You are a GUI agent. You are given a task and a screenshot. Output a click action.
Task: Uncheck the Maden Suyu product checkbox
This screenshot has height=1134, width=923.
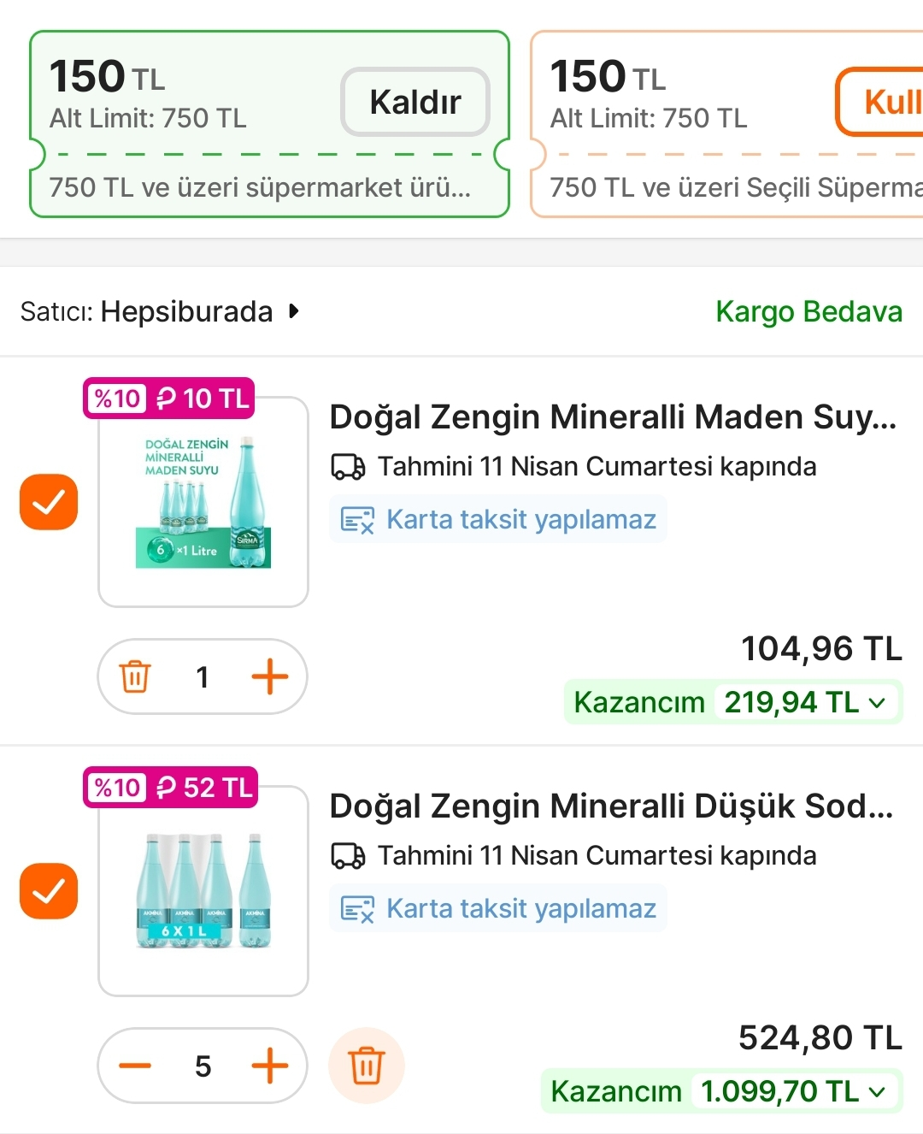pos(49,502)
